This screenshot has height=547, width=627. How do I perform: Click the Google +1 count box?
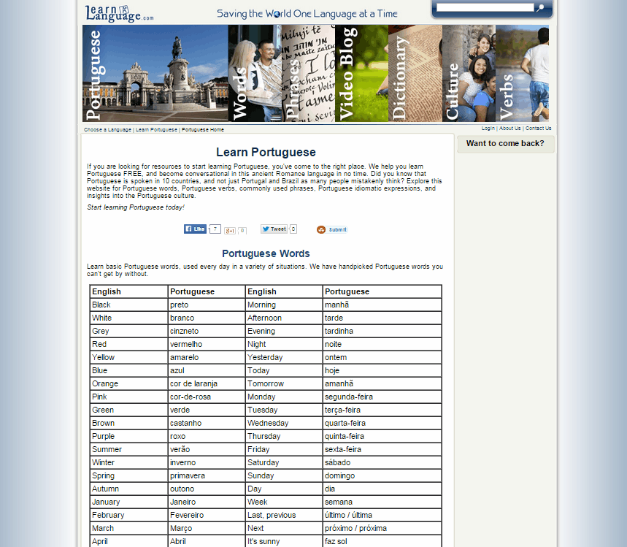tap(242, 231)
